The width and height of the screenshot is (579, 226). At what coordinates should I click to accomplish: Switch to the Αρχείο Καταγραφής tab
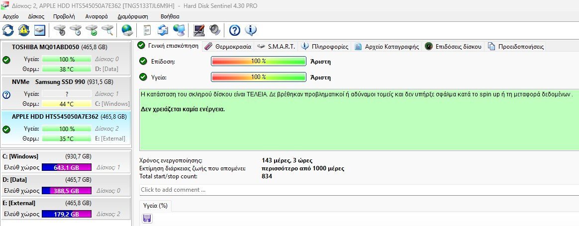coord(387,47)
